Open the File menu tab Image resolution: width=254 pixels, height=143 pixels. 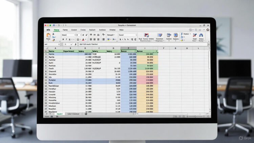tap(48, 30)
